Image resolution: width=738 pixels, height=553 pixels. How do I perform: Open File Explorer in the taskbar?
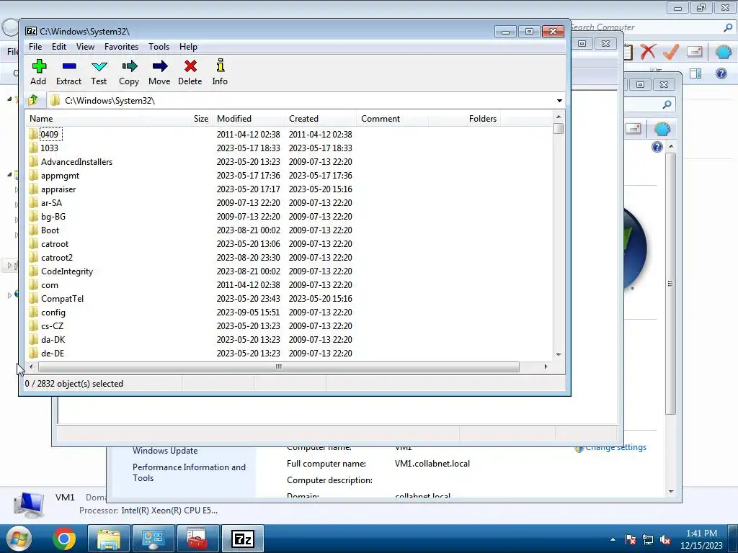(x=109, y=539)
